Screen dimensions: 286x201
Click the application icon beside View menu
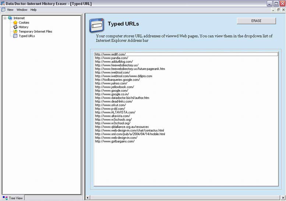pyautogui.click(x=3, y=10)
